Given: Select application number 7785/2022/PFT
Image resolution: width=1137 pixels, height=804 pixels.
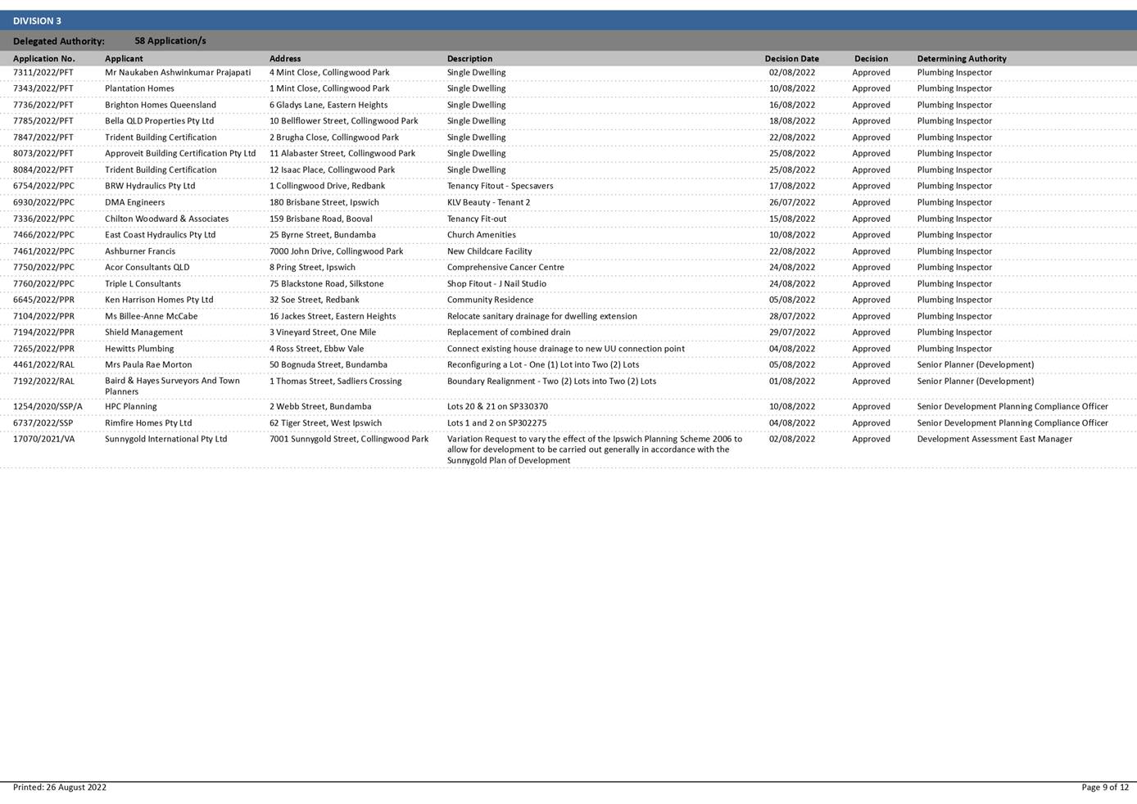Looking at the screenshot, I should (43, 120).
